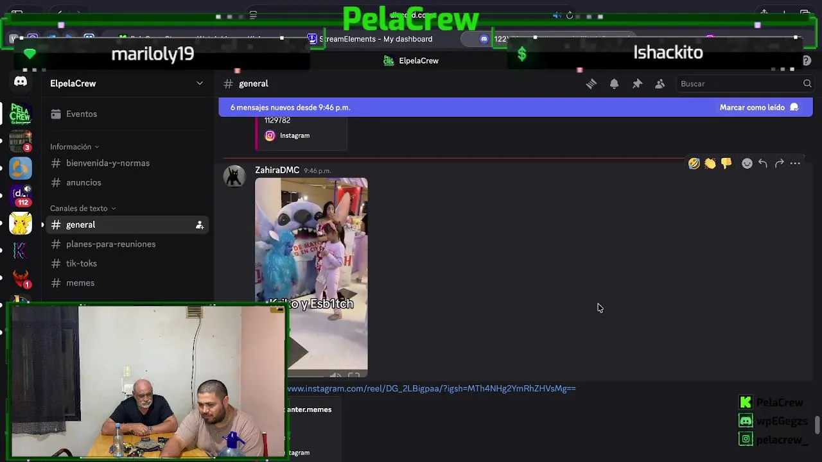Image resolution: width=822 pixels, height=462 pixels.
Task: Click the invite people icon next to general
Action: click(x=200, y=225)
